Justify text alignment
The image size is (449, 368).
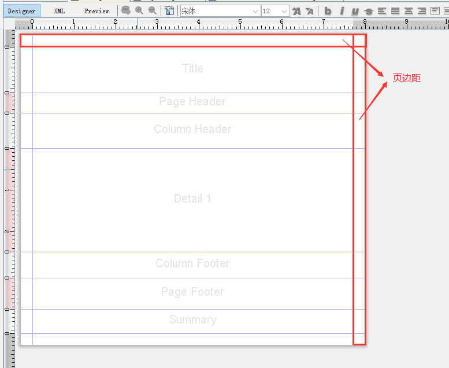coord(395,11)
